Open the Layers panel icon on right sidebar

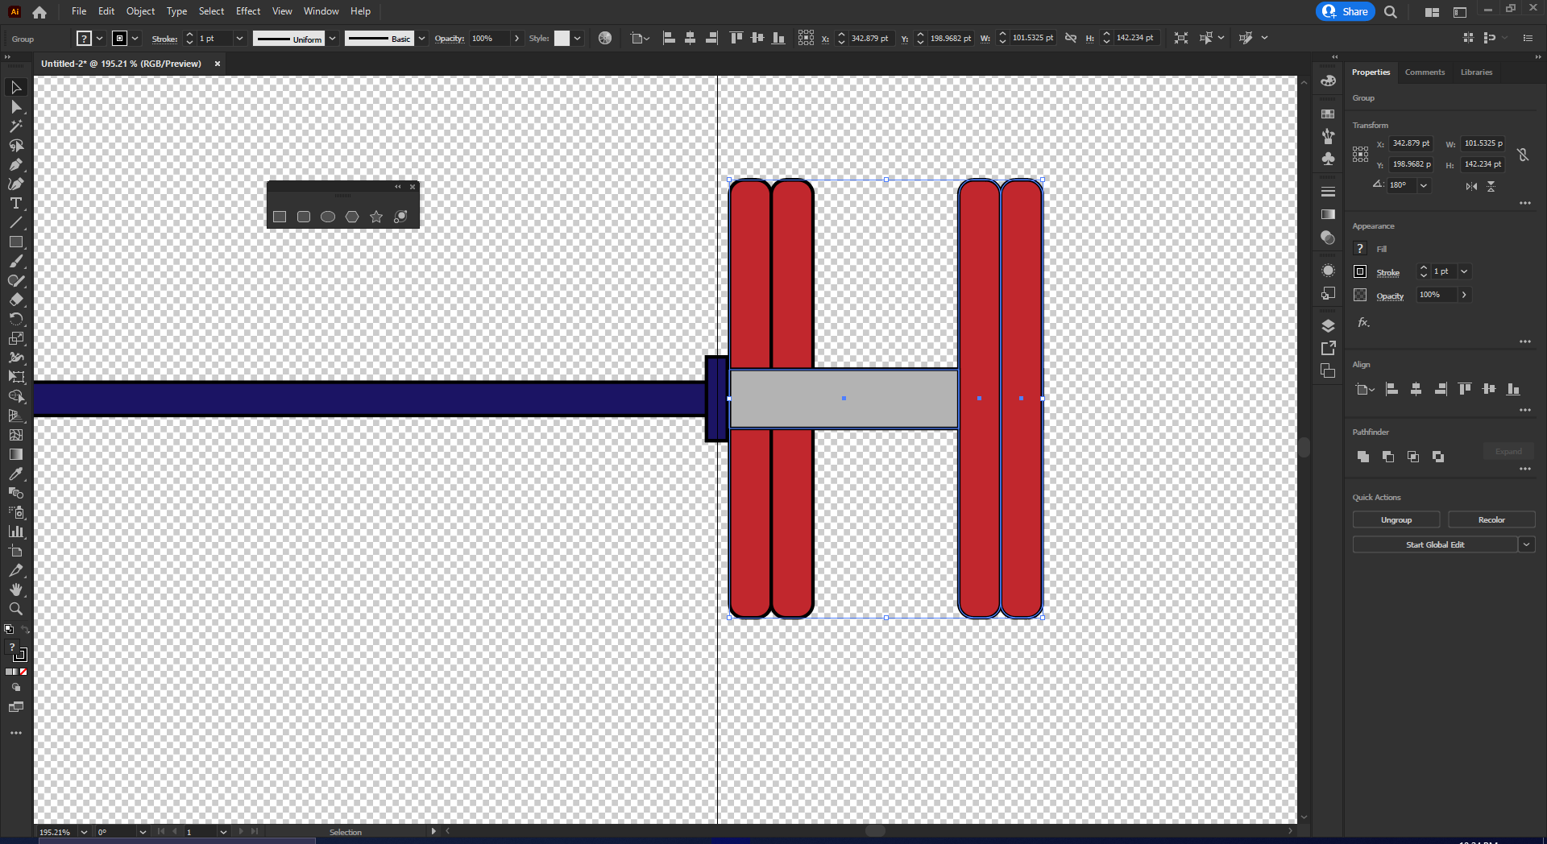coord(1328,325)
